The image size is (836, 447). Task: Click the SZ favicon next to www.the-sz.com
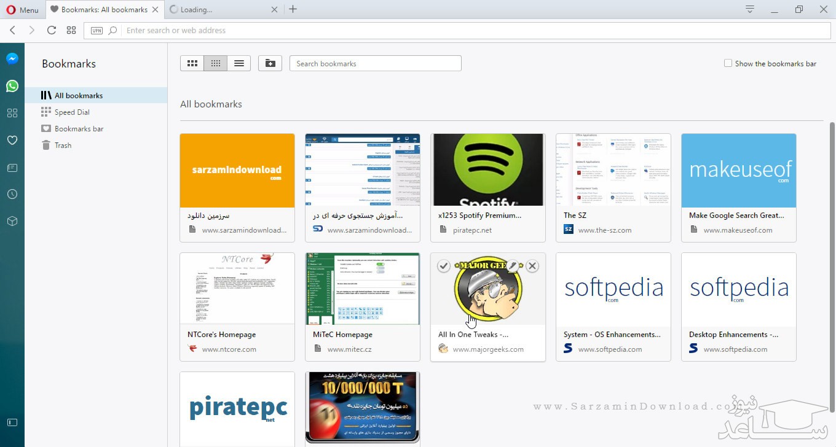point(568,230)
